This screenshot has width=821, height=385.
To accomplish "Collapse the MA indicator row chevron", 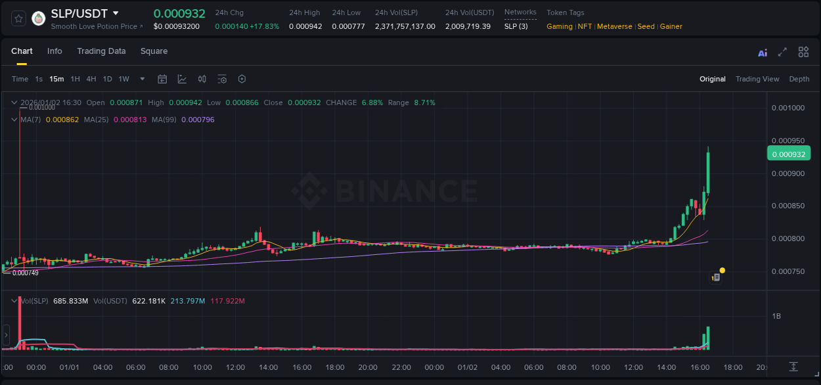I will click(x=14, y=120).
